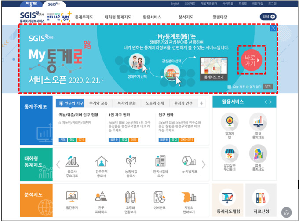Click the 닫기 button on banner

click(268, 87)
